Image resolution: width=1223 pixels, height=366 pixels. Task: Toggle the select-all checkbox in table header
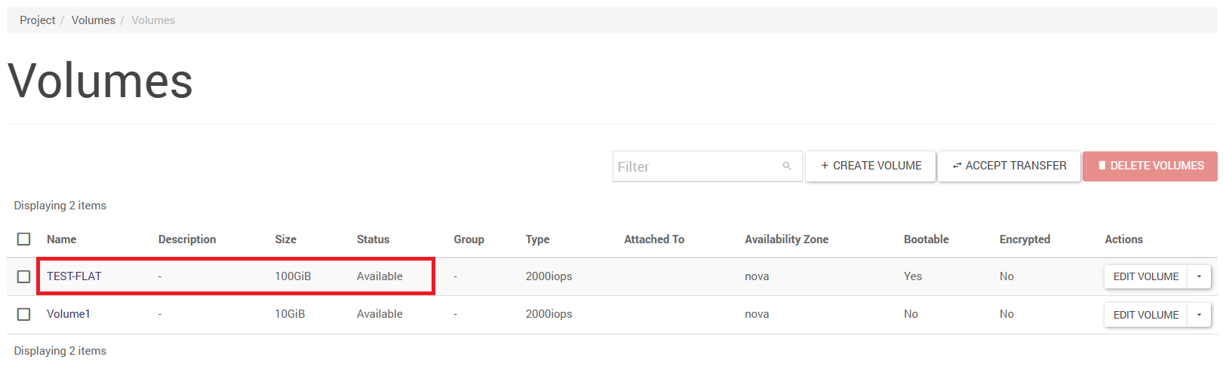coord(24,239)
